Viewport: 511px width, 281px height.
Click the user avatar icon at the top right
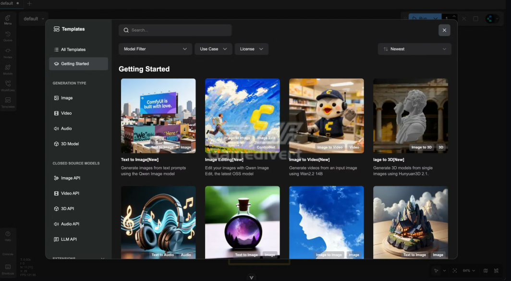pos(490,19)
